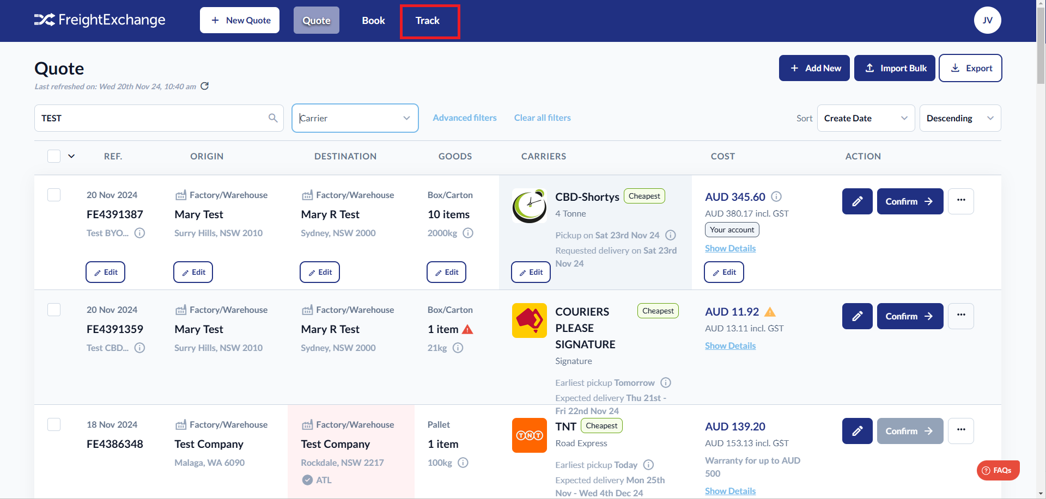Switch to the Quote tab

tap(317, 20)
